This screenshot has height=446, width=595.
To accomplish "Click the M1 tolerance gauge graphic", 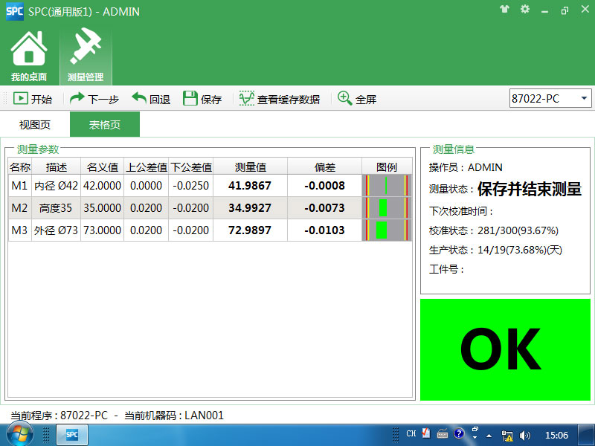I will click(387, 186).
